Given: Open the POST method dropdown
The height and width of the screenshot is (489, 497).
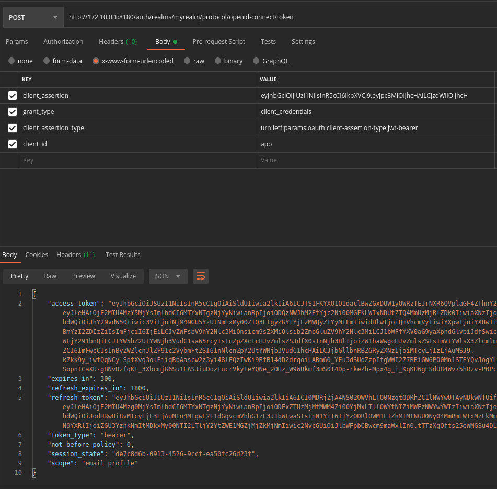Looking at the screenshot, I should [x=33, y=17].
